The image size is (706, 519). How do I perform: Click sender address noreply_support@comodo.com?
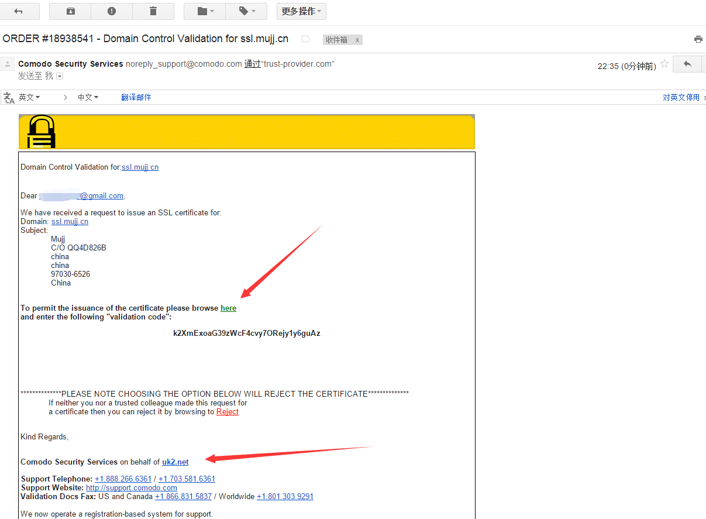[x=184, y=64]
